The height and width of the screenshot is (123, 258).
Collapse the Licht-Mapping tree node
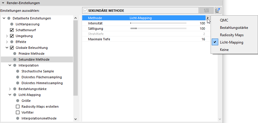tap(10, 95)
